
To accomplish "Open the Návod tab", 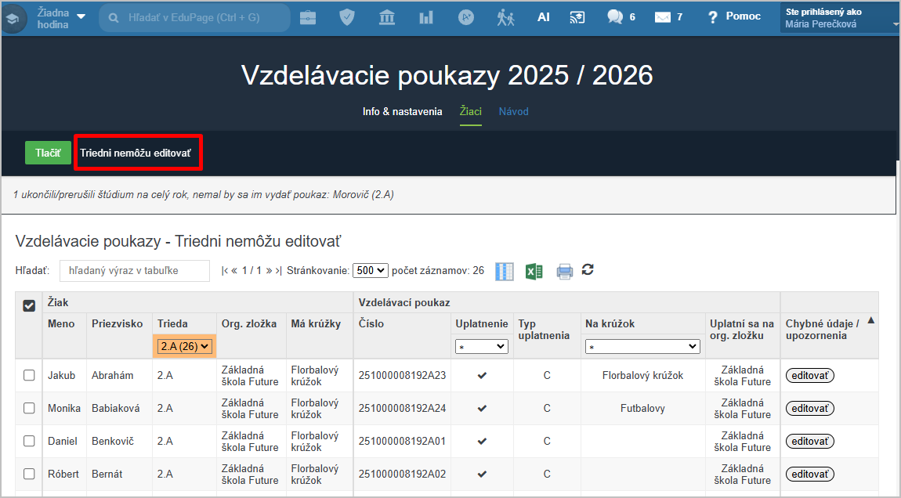I will 514,111.
